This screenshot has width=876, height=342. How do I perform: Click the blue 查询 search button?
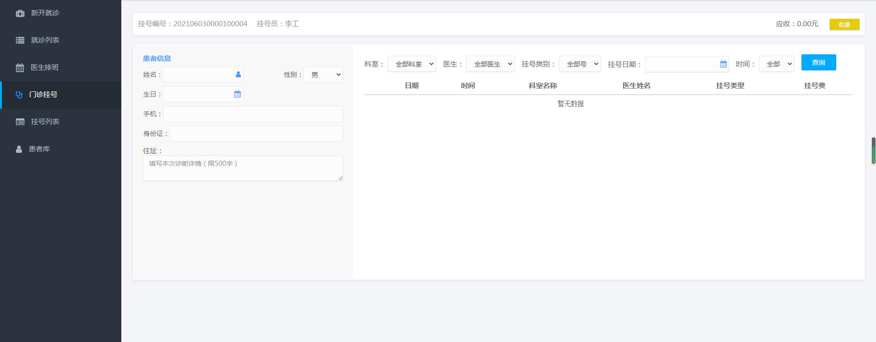(x=818, y=62)
